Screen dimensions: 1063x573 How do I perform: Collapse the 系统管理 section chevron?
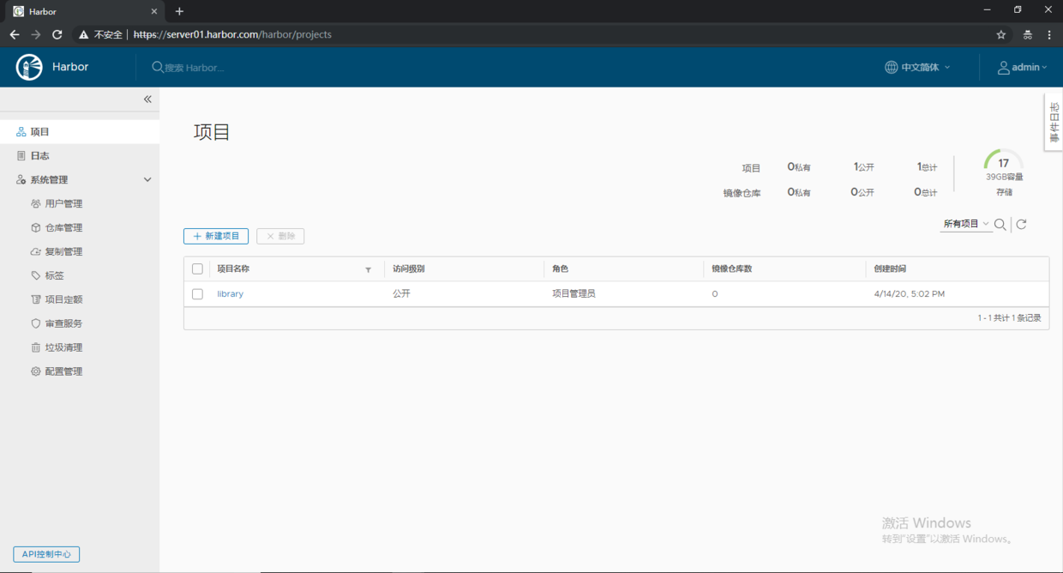click(x=147, y=180)
